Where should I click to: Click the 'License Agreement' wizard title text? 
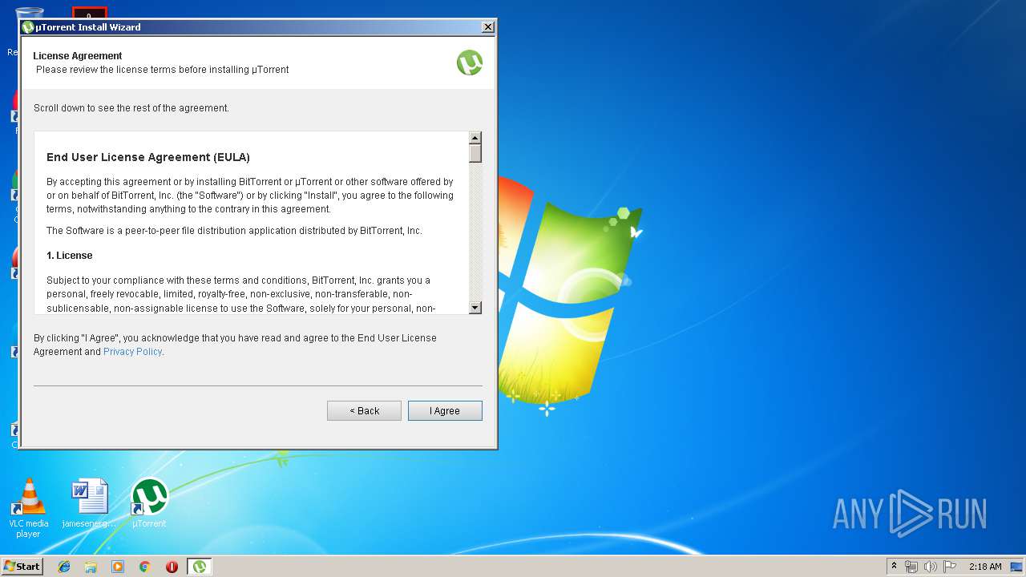(78, 56)
